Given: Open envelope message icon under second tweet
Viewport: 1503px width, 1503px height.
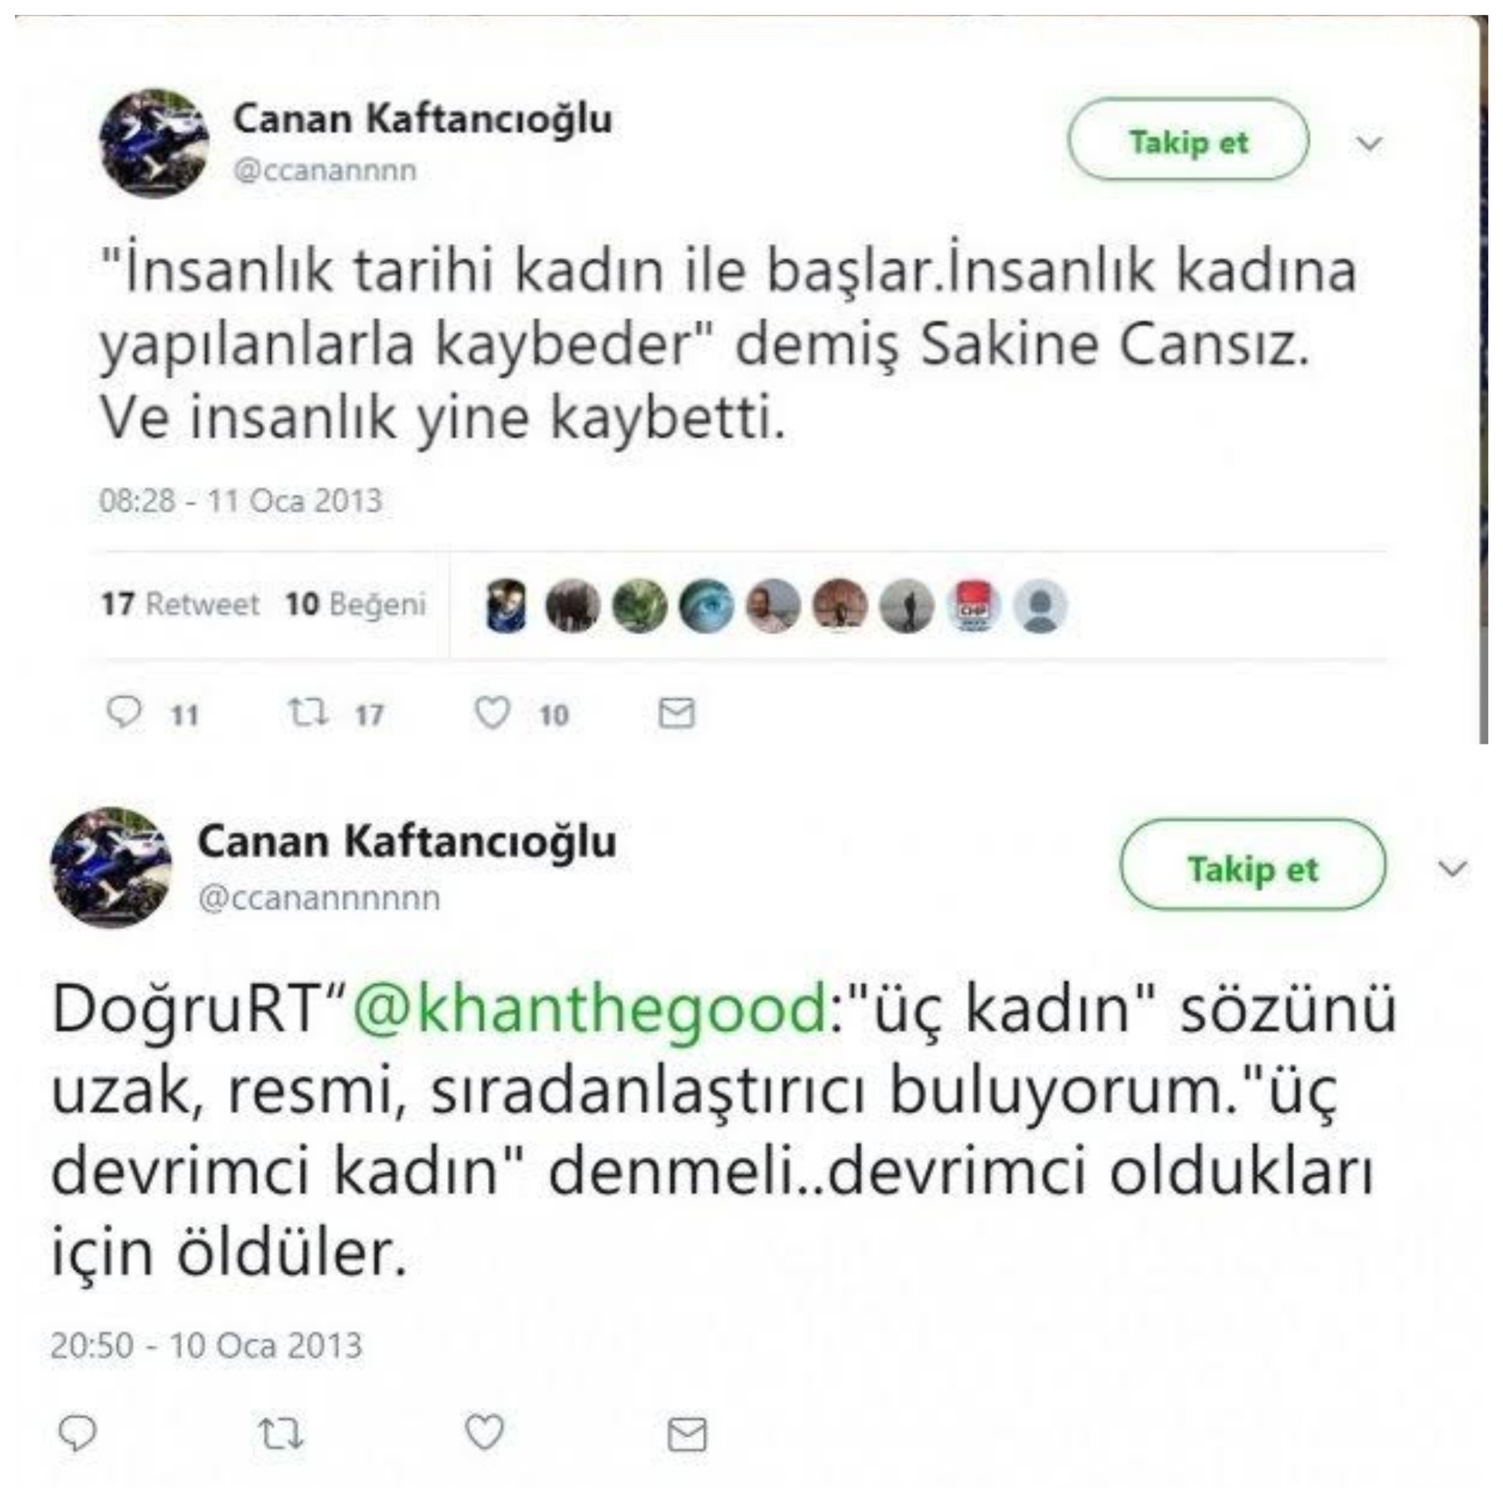Looking at the screenshot, I should (x=687, y=1434).
